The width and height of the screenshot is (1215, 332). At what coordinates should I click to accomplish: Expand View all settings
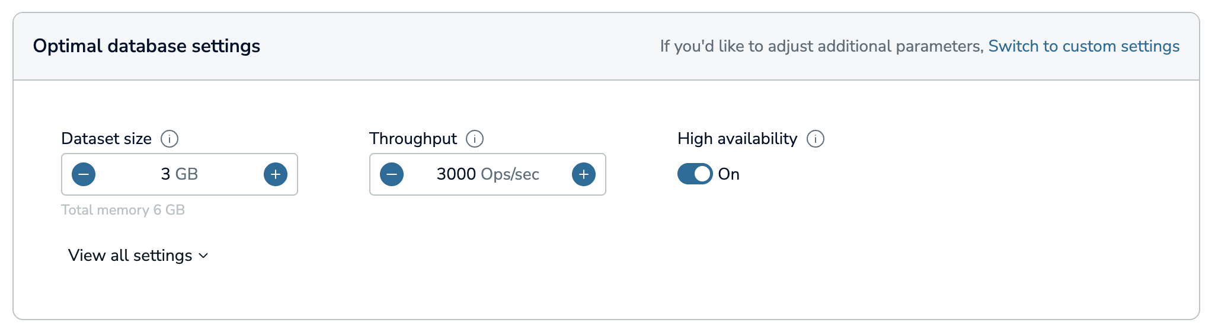coord(139,256)
